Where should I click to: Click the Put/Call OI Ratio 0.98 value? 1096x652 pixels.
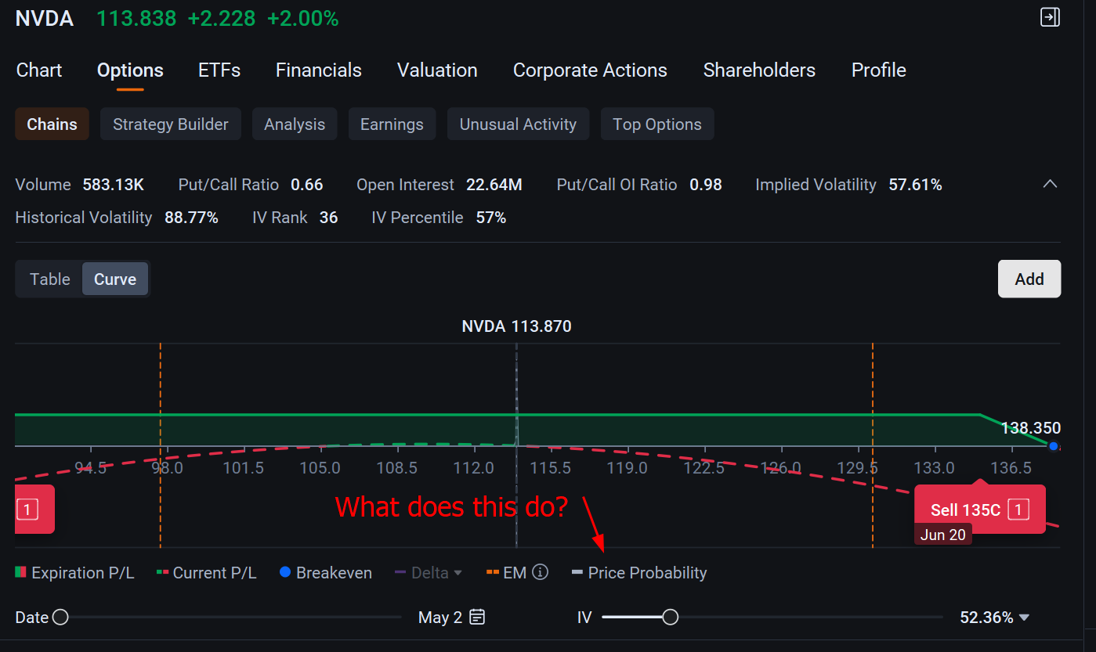click(x=706, y=185)
